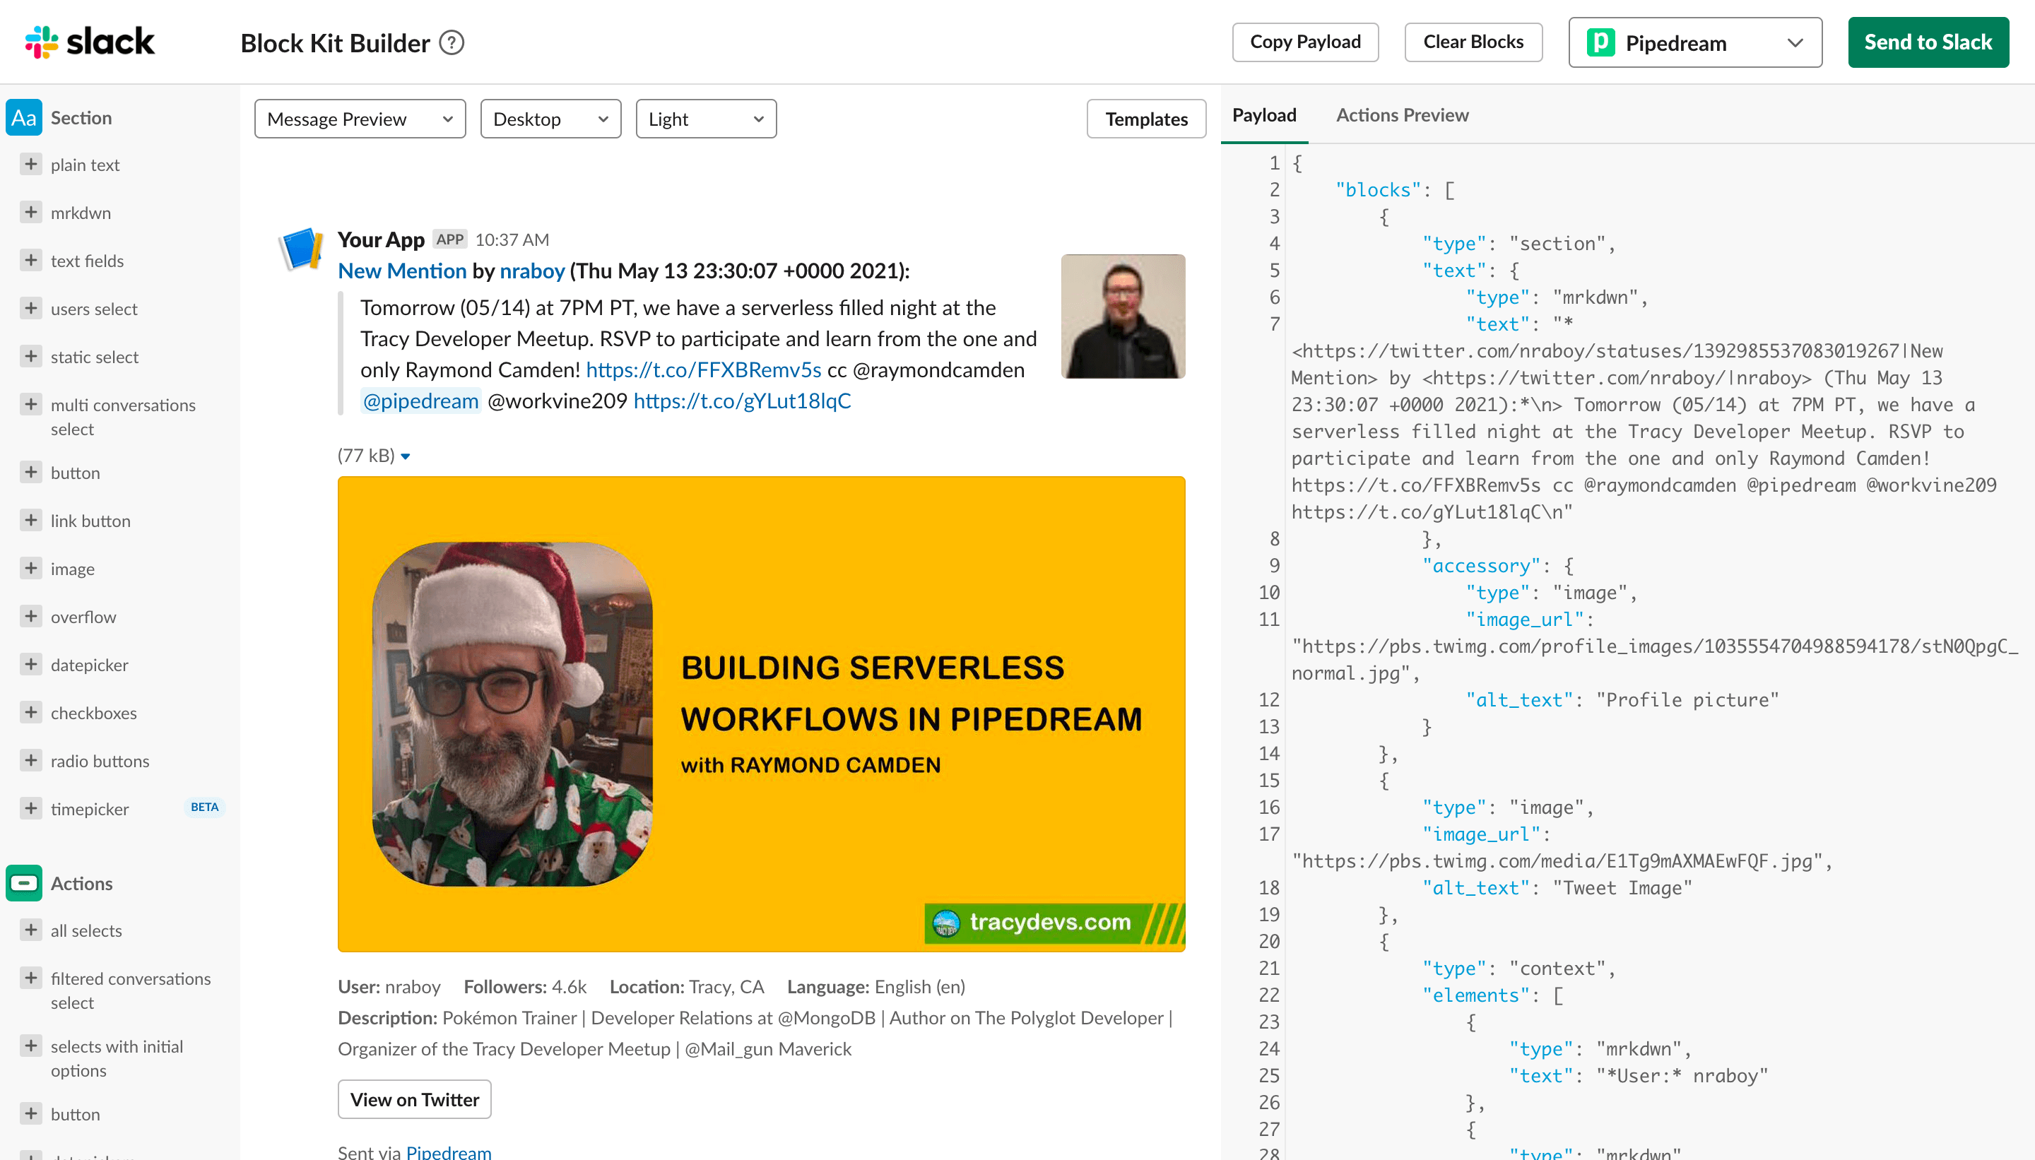
Task: Click plus icon next to datepicker
Action: click(x=31, y=663)
